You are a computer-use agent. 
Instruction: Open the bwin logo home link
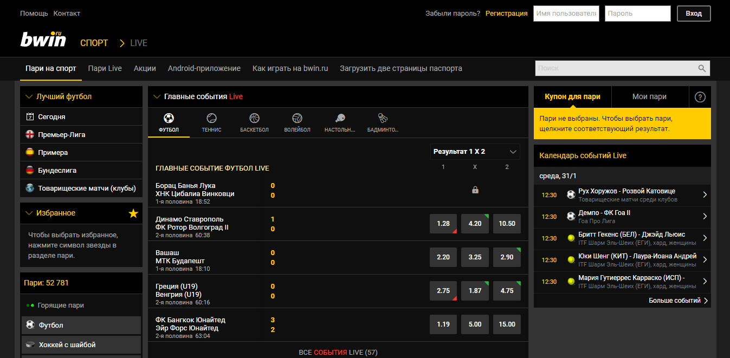(x=43, y=40)
